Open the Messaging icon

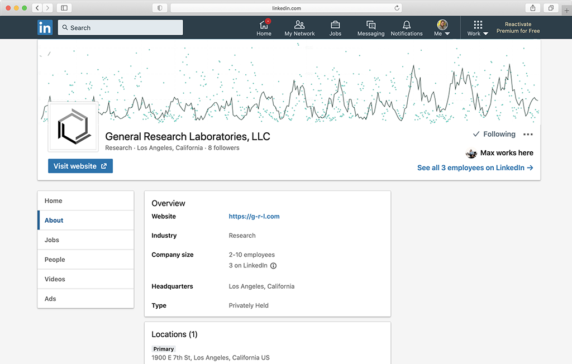click(371, 25)
